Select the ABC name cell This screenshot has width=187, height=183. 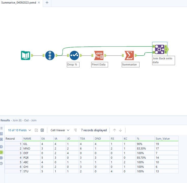[x=31, y=162]
